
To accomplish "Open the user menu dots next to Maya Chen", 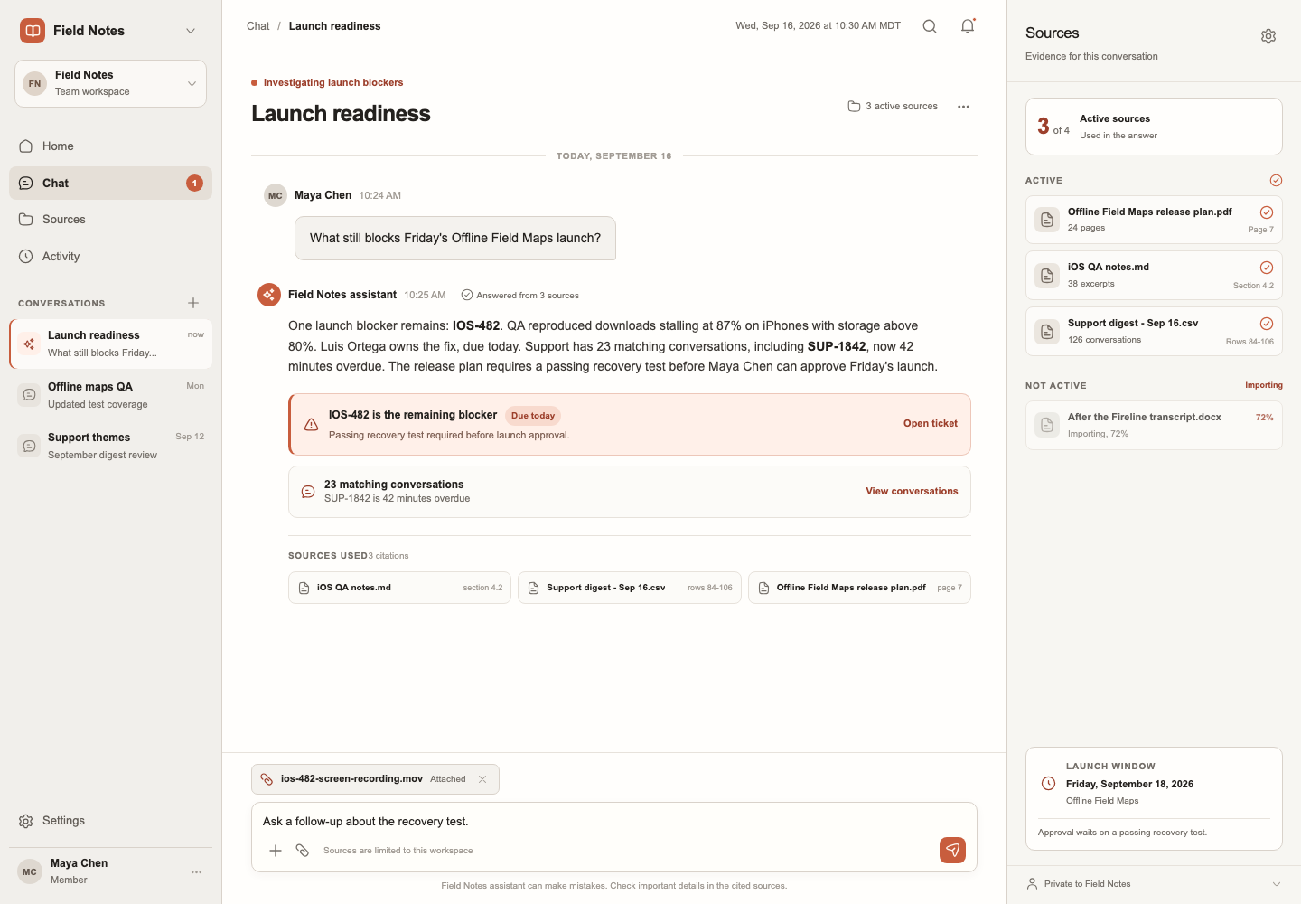I will click(x=196, y=872).
